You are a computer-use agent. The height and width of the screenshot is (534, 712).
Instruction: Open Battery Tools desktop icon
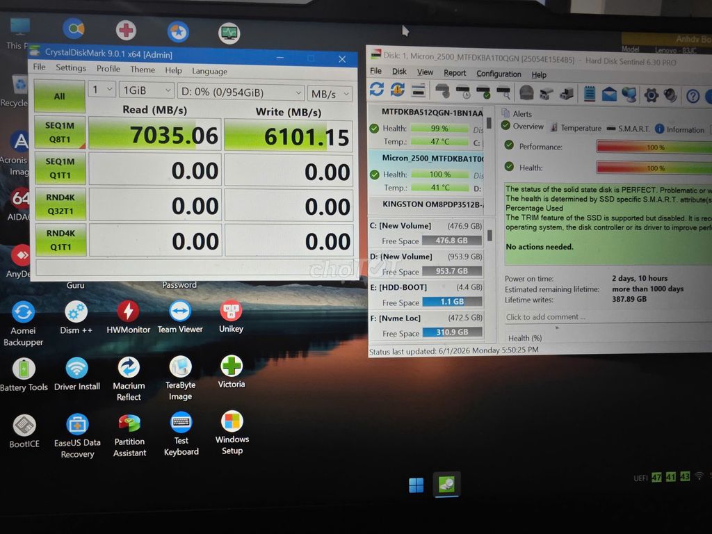tap(24, 375)
